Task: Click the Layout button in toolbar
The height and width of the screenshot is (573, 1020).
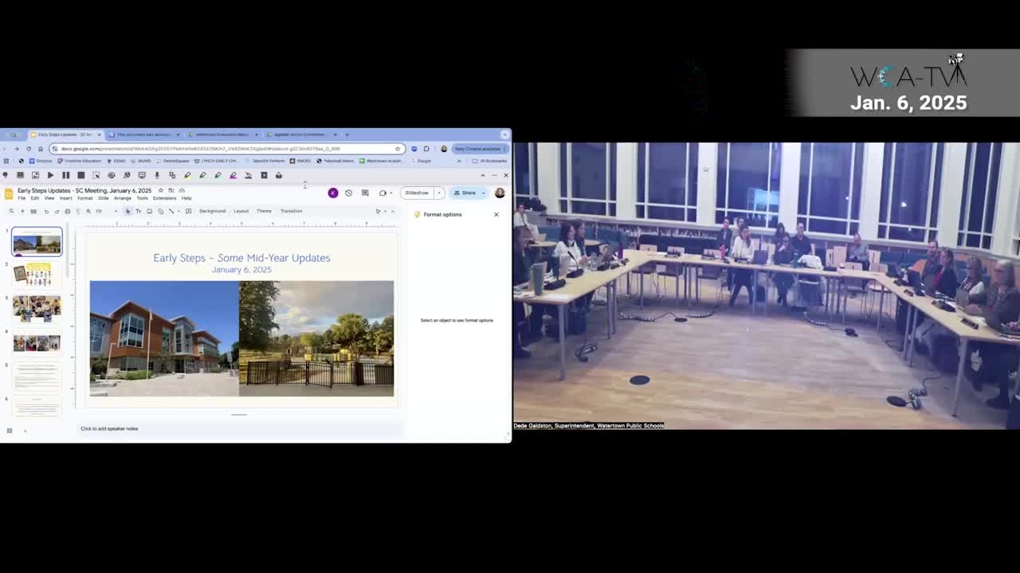Action: click(241, 211)
